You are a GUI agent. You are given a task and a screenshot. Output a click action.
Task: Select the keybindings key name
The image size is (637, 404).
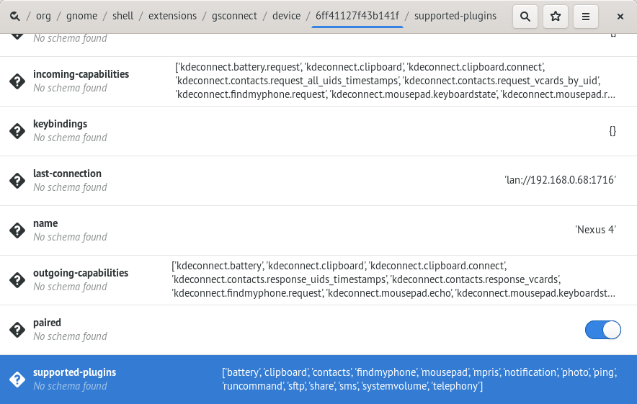(60, 124)
